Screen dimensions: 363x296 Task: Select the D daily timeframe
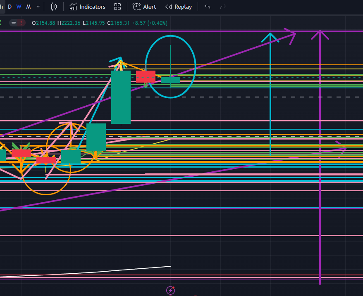(10, 7)
